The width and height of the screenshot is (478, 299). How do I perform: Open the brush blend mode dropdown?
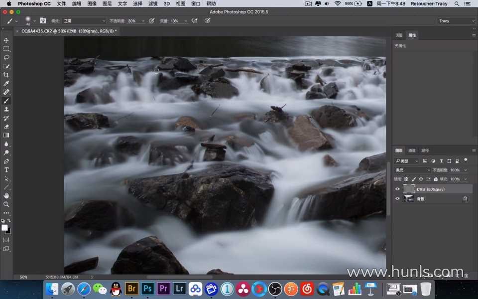coord(84,21)
